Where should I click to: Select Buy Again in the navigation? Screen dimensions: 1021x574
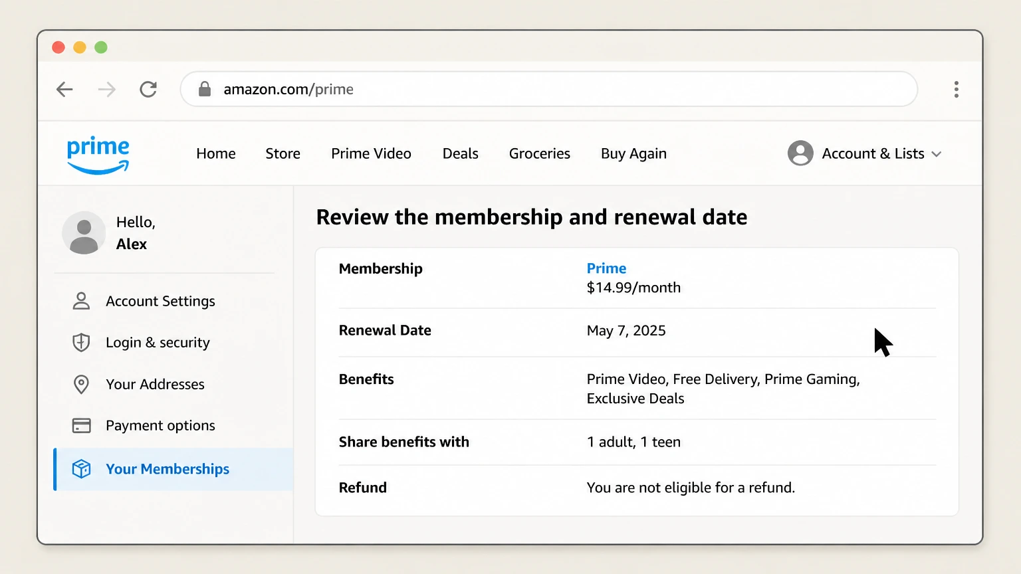pos(633,154)
